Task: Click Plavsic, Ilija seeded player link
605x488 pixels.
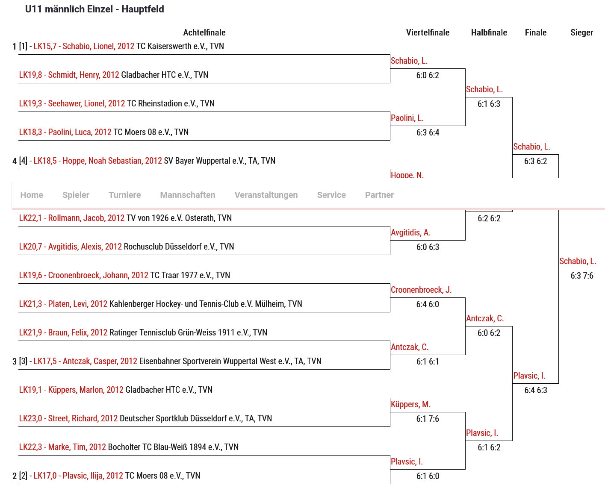Action: click(x=78, y=476)
